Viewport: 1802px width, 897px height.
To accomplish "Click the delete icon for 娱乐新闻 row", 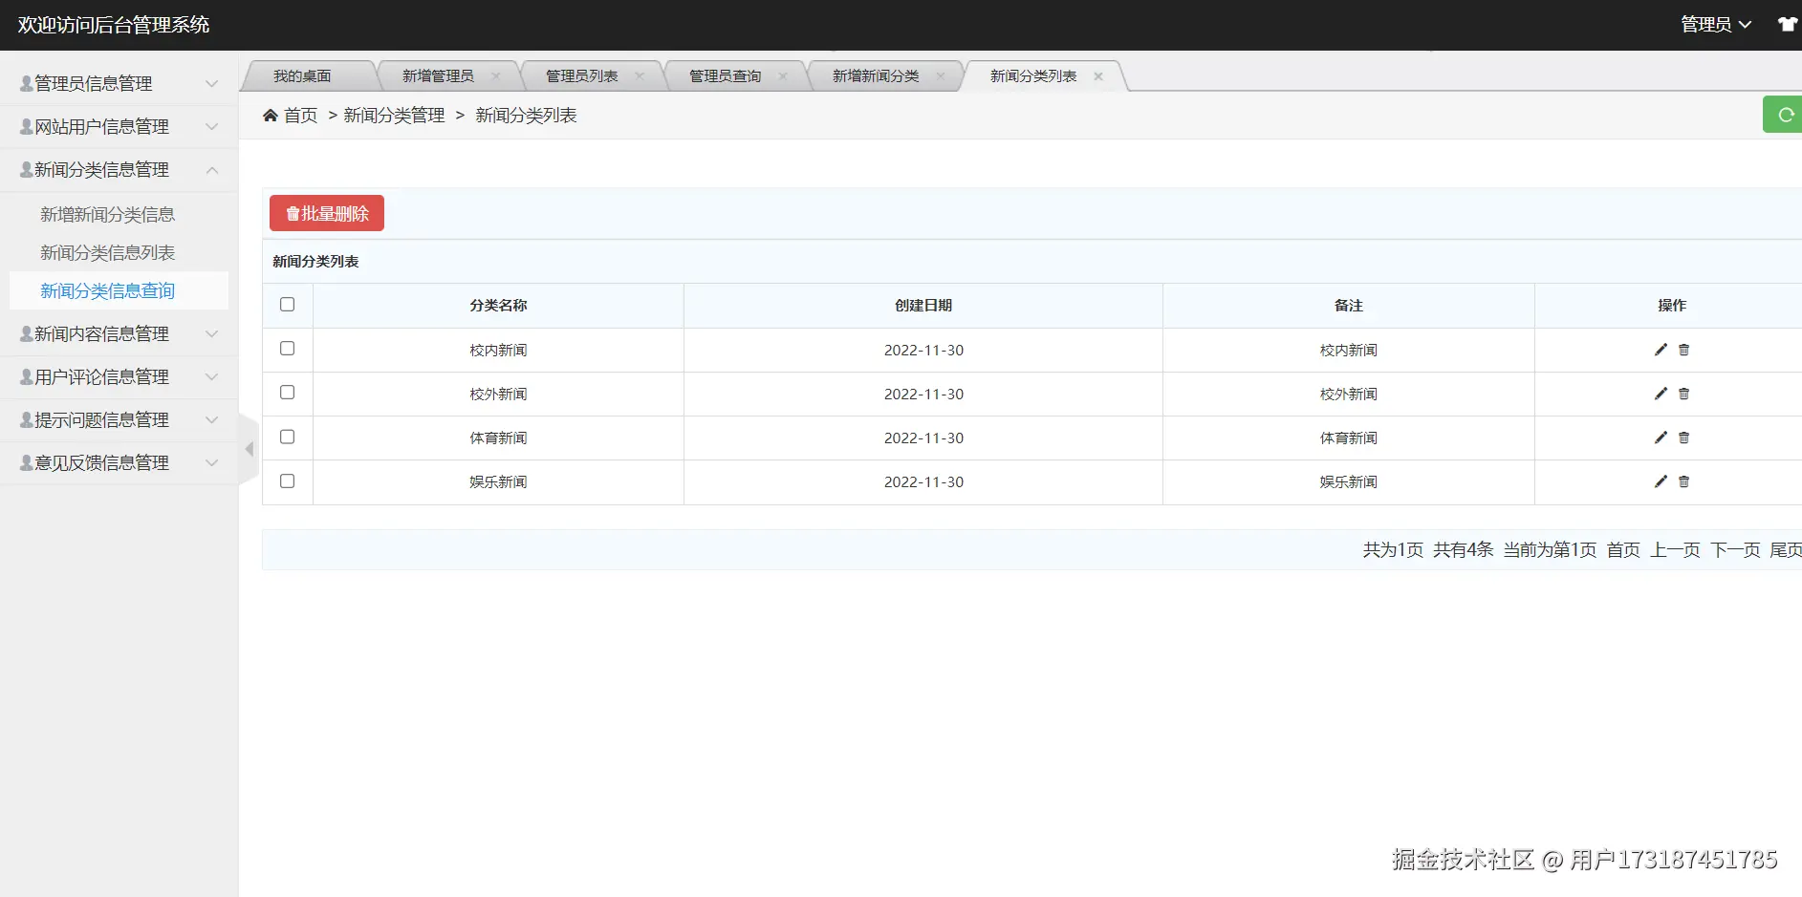I will point(1683,481).
